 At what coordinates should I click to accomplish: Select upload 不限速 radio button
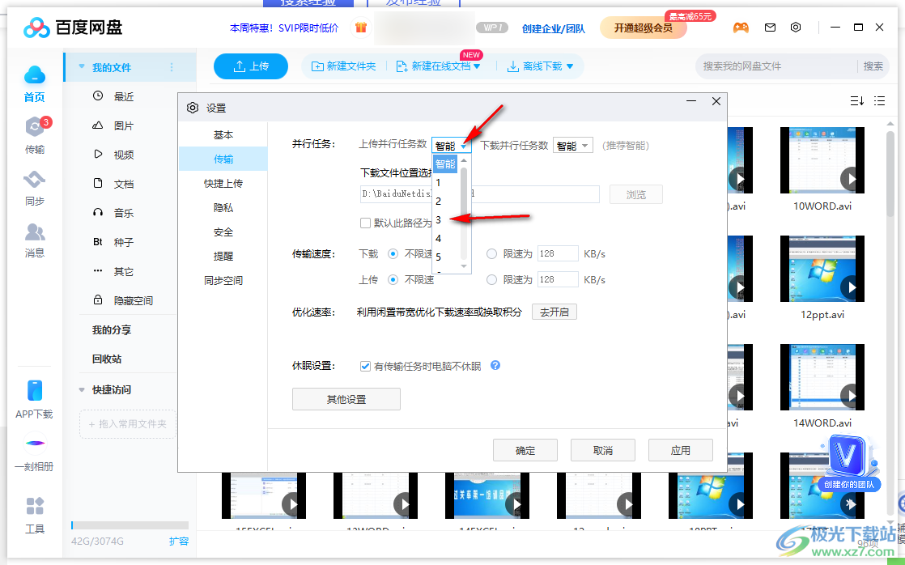point(393,280)
